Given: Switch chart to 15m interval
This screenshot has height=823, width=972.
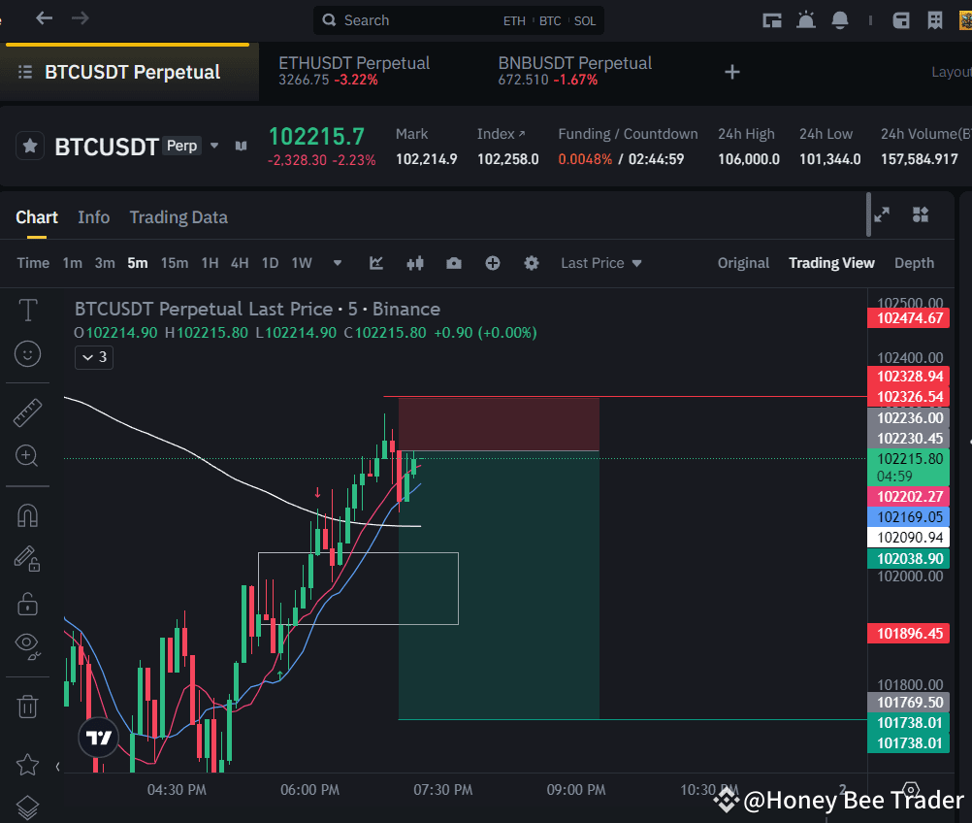Looking at the screenshot, I should pos(175,263).
